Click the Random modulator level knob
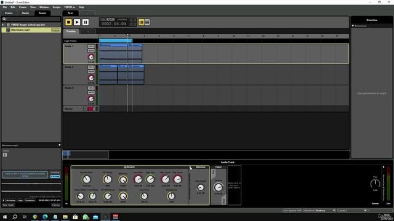This screenshot has width=394, height=221. coord(201,187)
